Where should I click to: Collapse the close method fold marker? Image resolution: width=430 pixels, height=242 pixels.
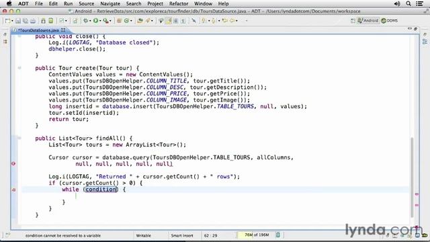[19, 36]
